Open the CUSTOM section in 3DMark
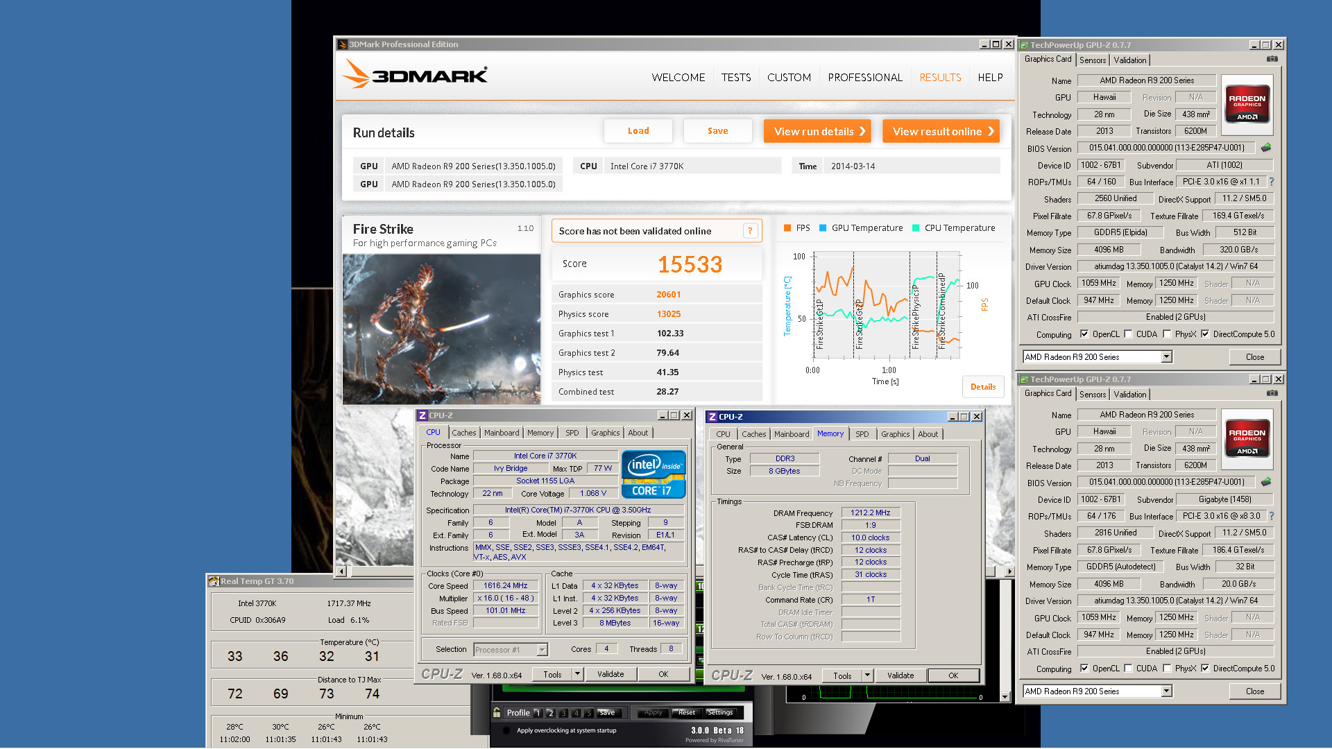This screenshot has height=749, width=1332. point(789,78)
